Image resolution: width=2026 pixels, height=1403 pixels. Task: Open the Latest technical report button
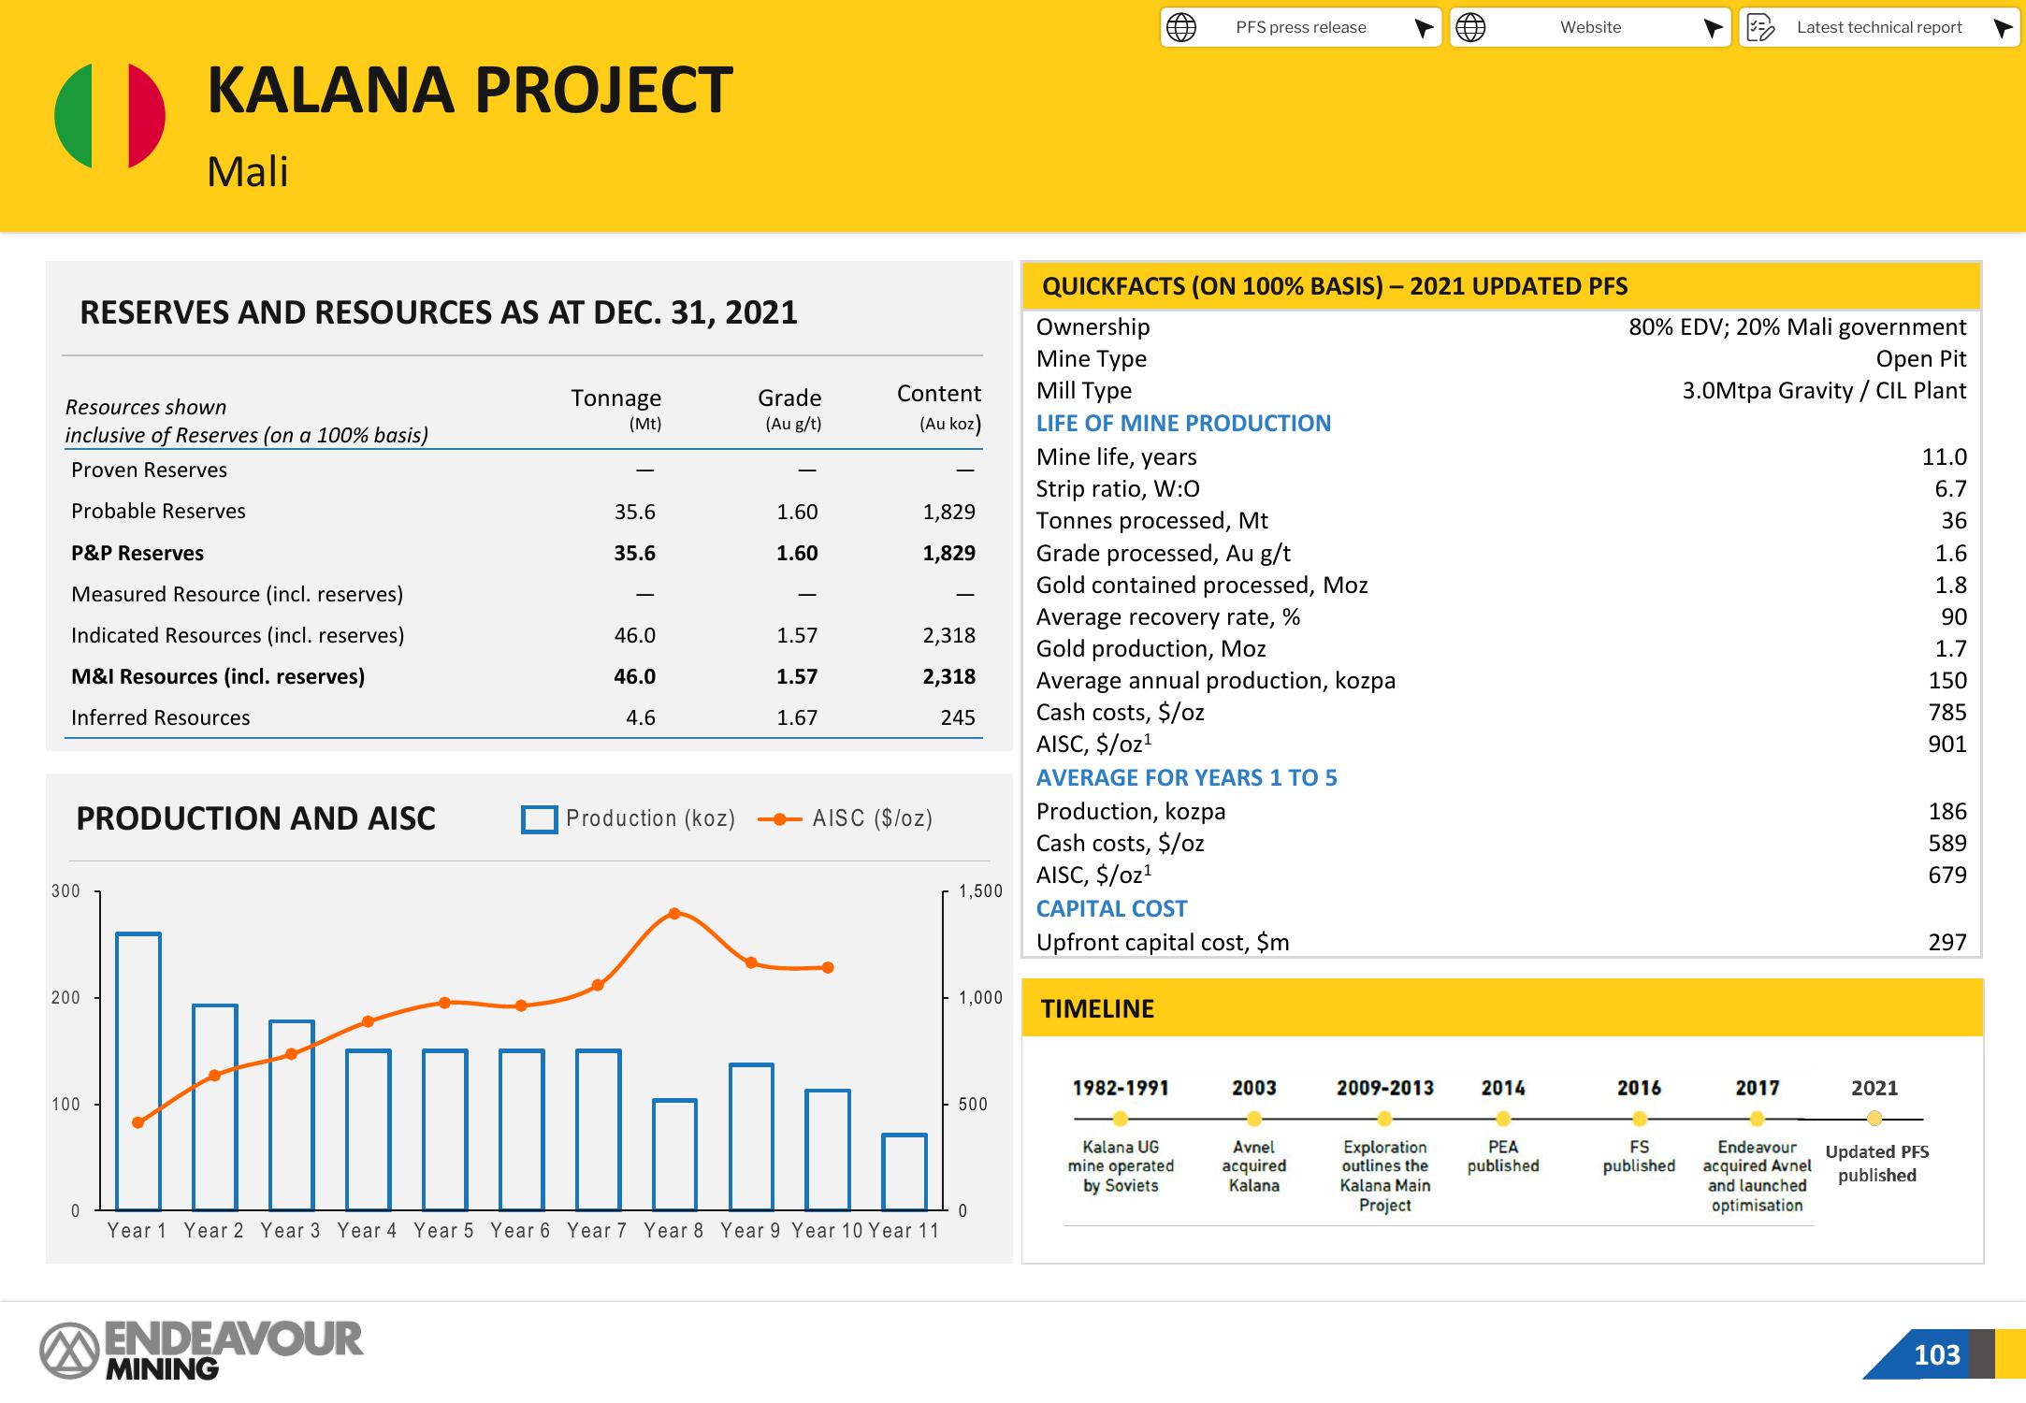click(x=1879, y=27)
